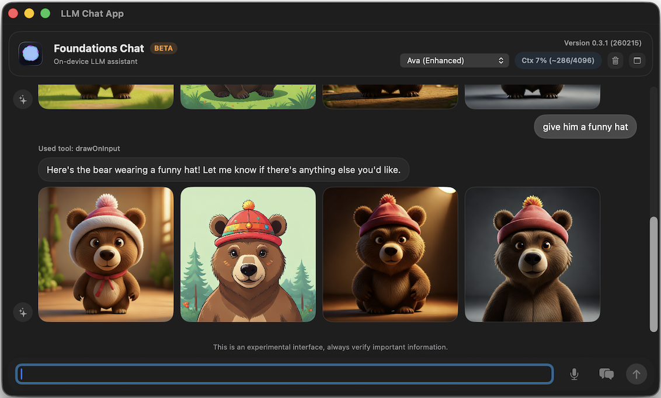
Task: Click the chat history bubbles icon
Action: (x=606, y=374)
